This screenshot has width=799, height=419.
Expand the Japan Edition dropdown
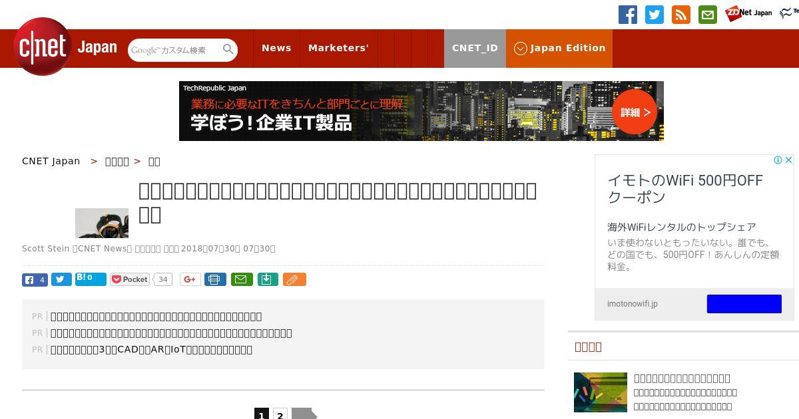559,48
